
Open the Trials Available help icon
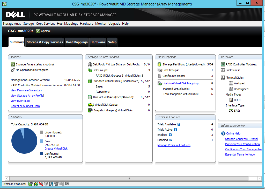(179, 124)
